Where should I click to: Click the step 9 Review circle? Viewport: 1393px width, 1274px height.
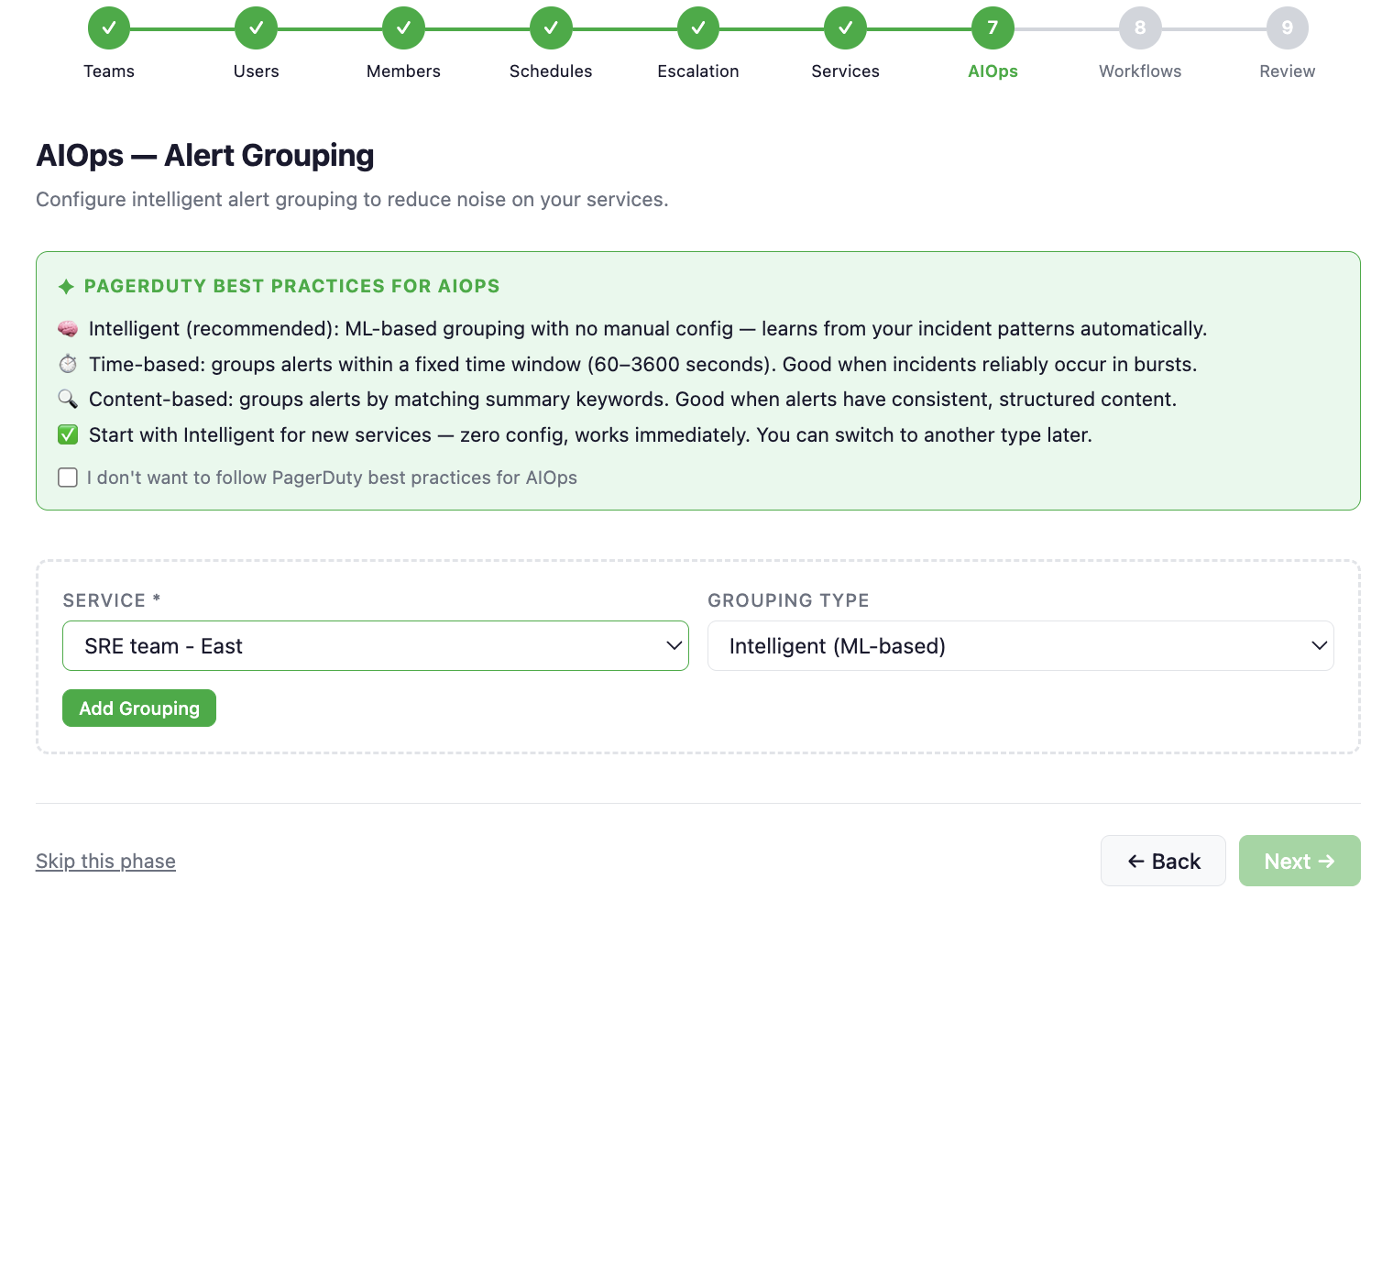[1288, 27]
